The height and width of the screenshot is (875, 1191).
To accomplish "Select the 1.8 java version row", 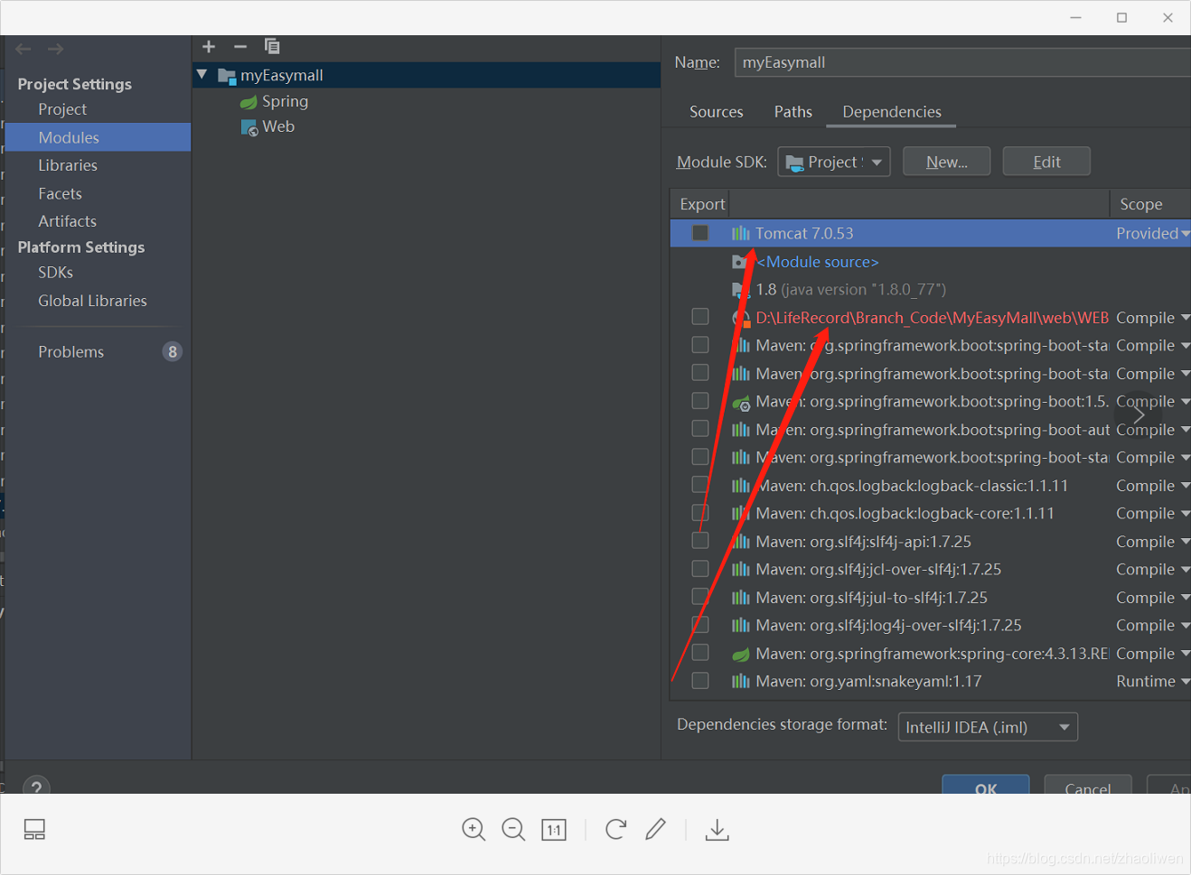I will coord(930,290).
